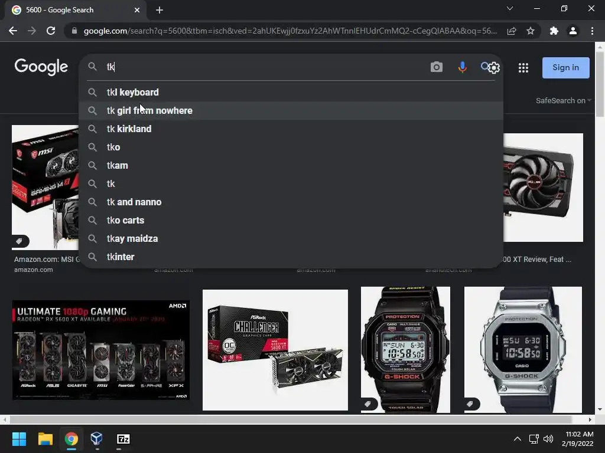Open the Chrome profile icon
Viewport: 605px width, 453px height.
tap(573, 31)
